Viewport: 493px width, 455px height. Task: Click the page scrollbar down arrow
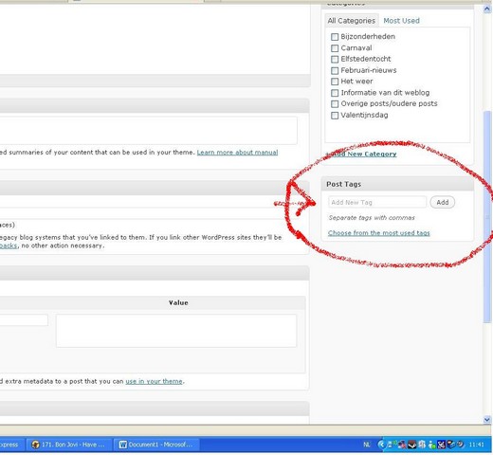[x=487, y=419]
